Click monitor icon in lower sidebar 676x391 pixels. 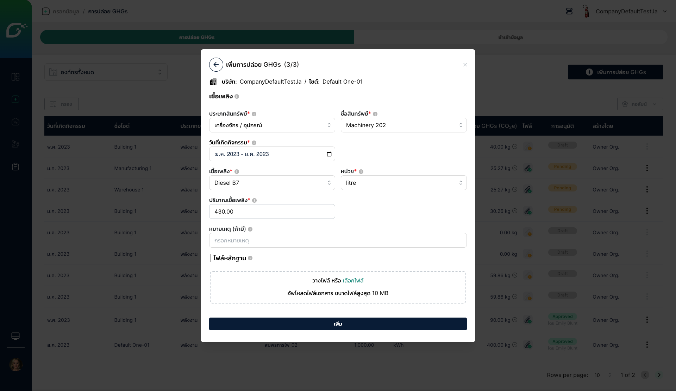[15, 336]
